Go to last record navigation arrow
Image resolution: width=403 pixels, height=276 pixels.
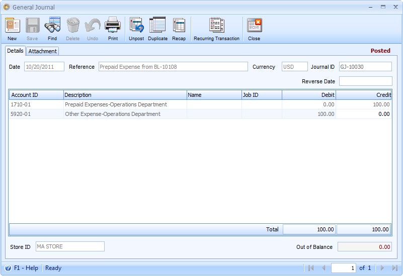tap(395, 268)
